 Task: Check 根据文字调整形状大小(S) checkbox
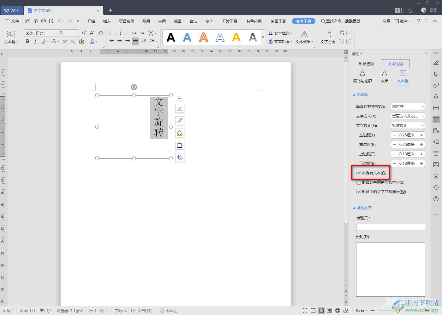tap(359, 182)
